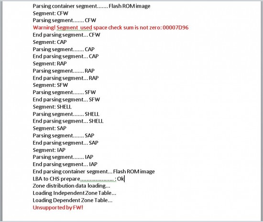Click the red checksum warning line
The height and width of the screenshot is (222, 263).
pyautogui.click(x=111, y=28)
